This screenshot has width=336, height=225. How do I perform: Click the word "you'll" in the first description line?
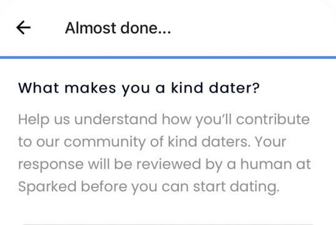(213, 119)
